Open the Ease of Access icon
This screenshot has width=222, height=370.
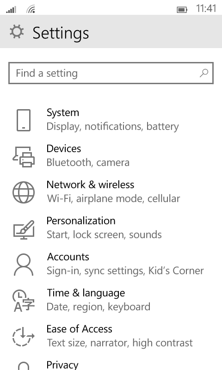[24, 337]
